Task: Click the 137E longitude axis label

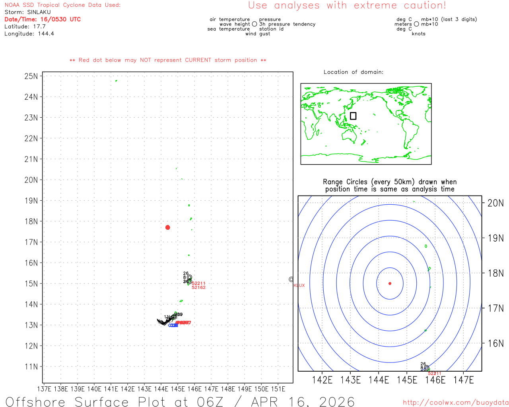Action: 44,389
